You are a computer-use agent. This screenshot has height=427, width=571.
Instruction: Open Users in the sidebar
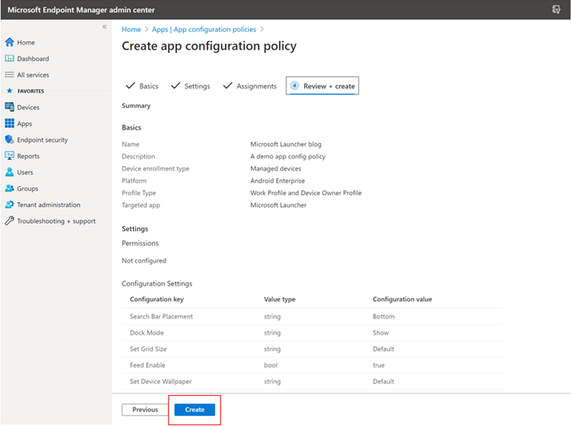pyautogui.click(x=25, y=172)
